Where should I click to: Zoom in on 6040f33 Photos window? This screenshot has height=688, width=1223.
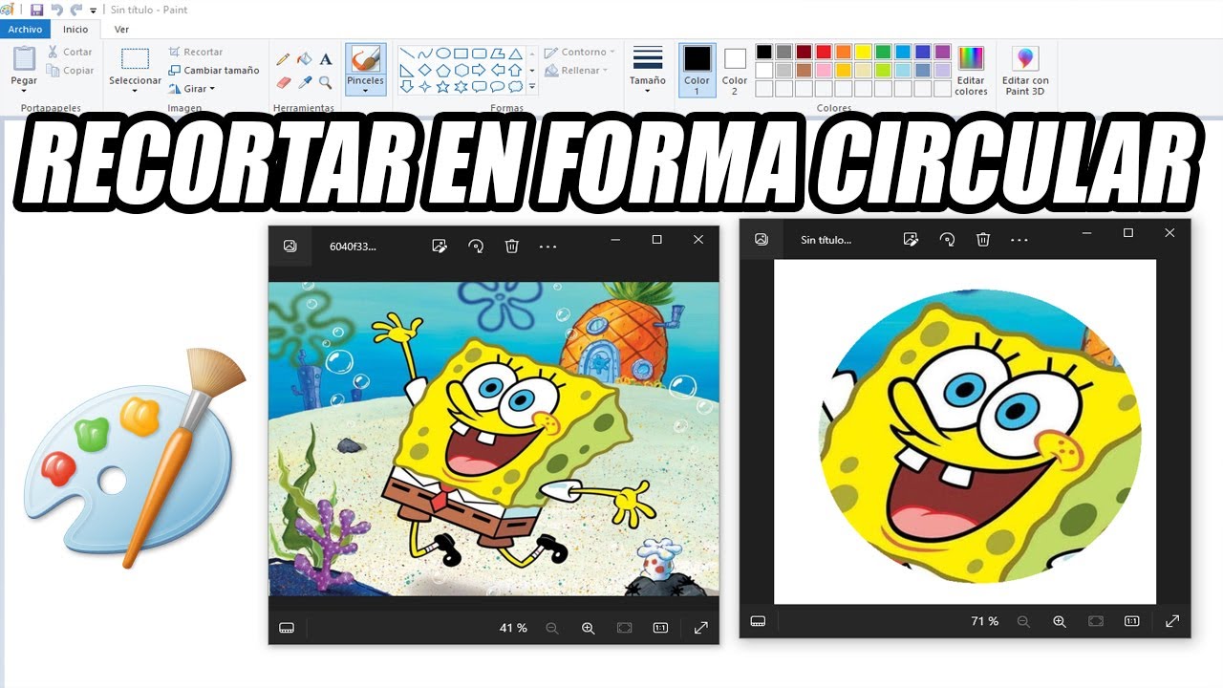(x=589, y=628)
